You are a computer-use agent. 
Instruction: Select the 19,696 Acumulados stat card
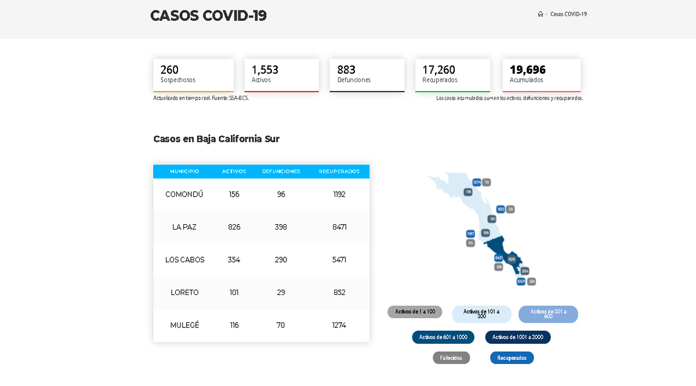tap(542, 75)
